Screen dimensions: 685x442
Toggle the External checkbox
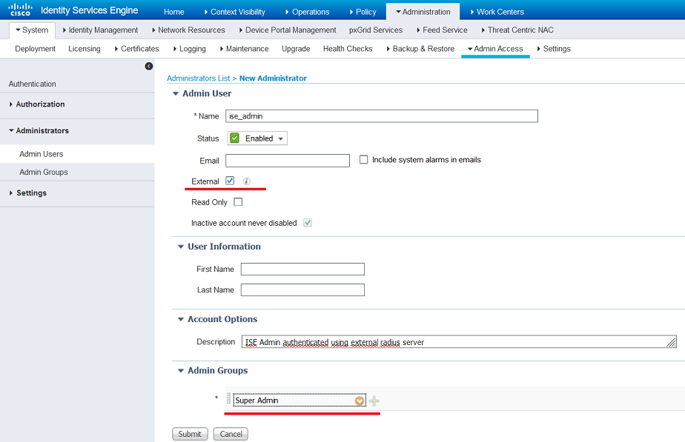pyautogui.click(x=230, y=181)
